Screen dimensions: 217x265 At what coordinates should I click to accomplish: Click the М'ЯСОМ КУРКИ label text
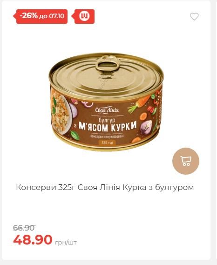108,126
